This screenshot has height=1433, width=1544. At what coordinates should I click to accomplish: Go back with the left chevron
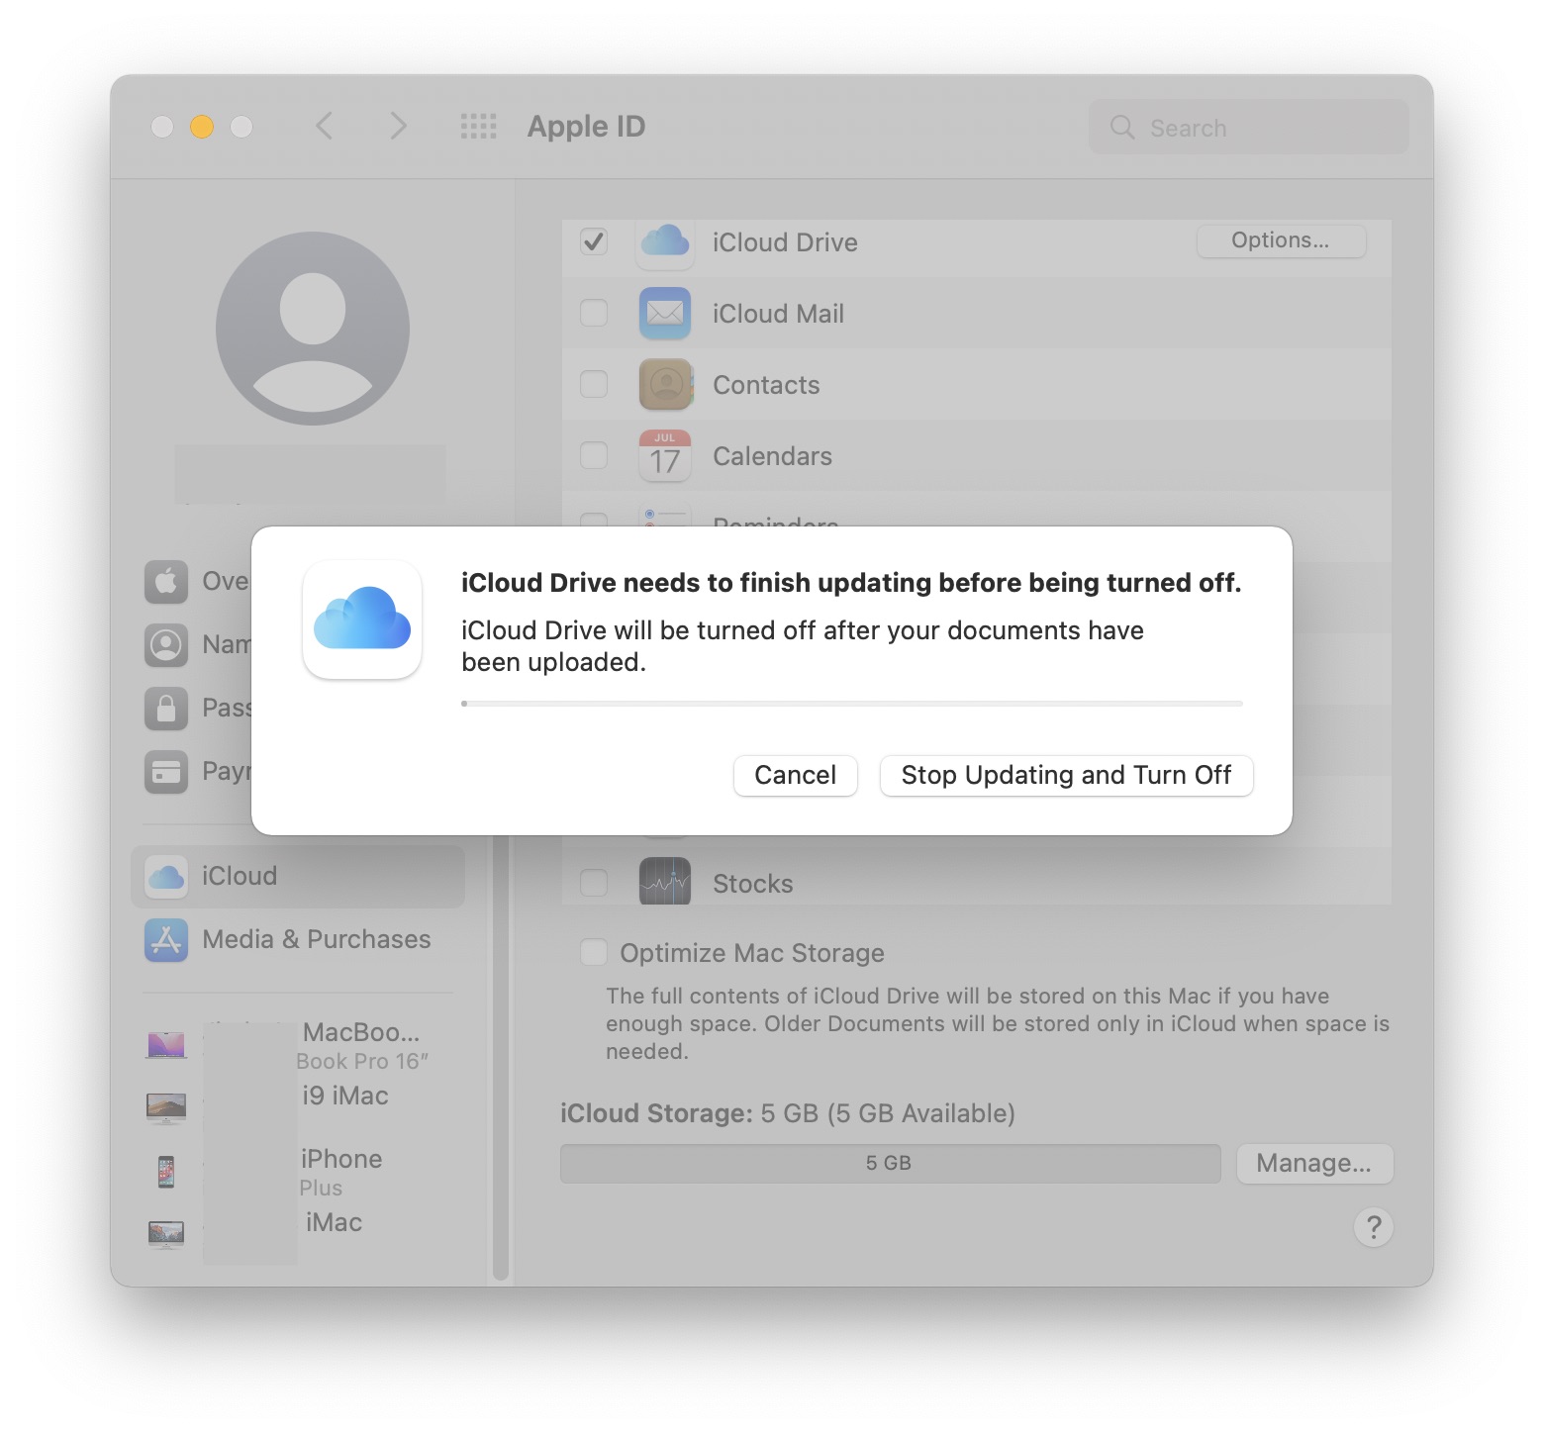325,127
